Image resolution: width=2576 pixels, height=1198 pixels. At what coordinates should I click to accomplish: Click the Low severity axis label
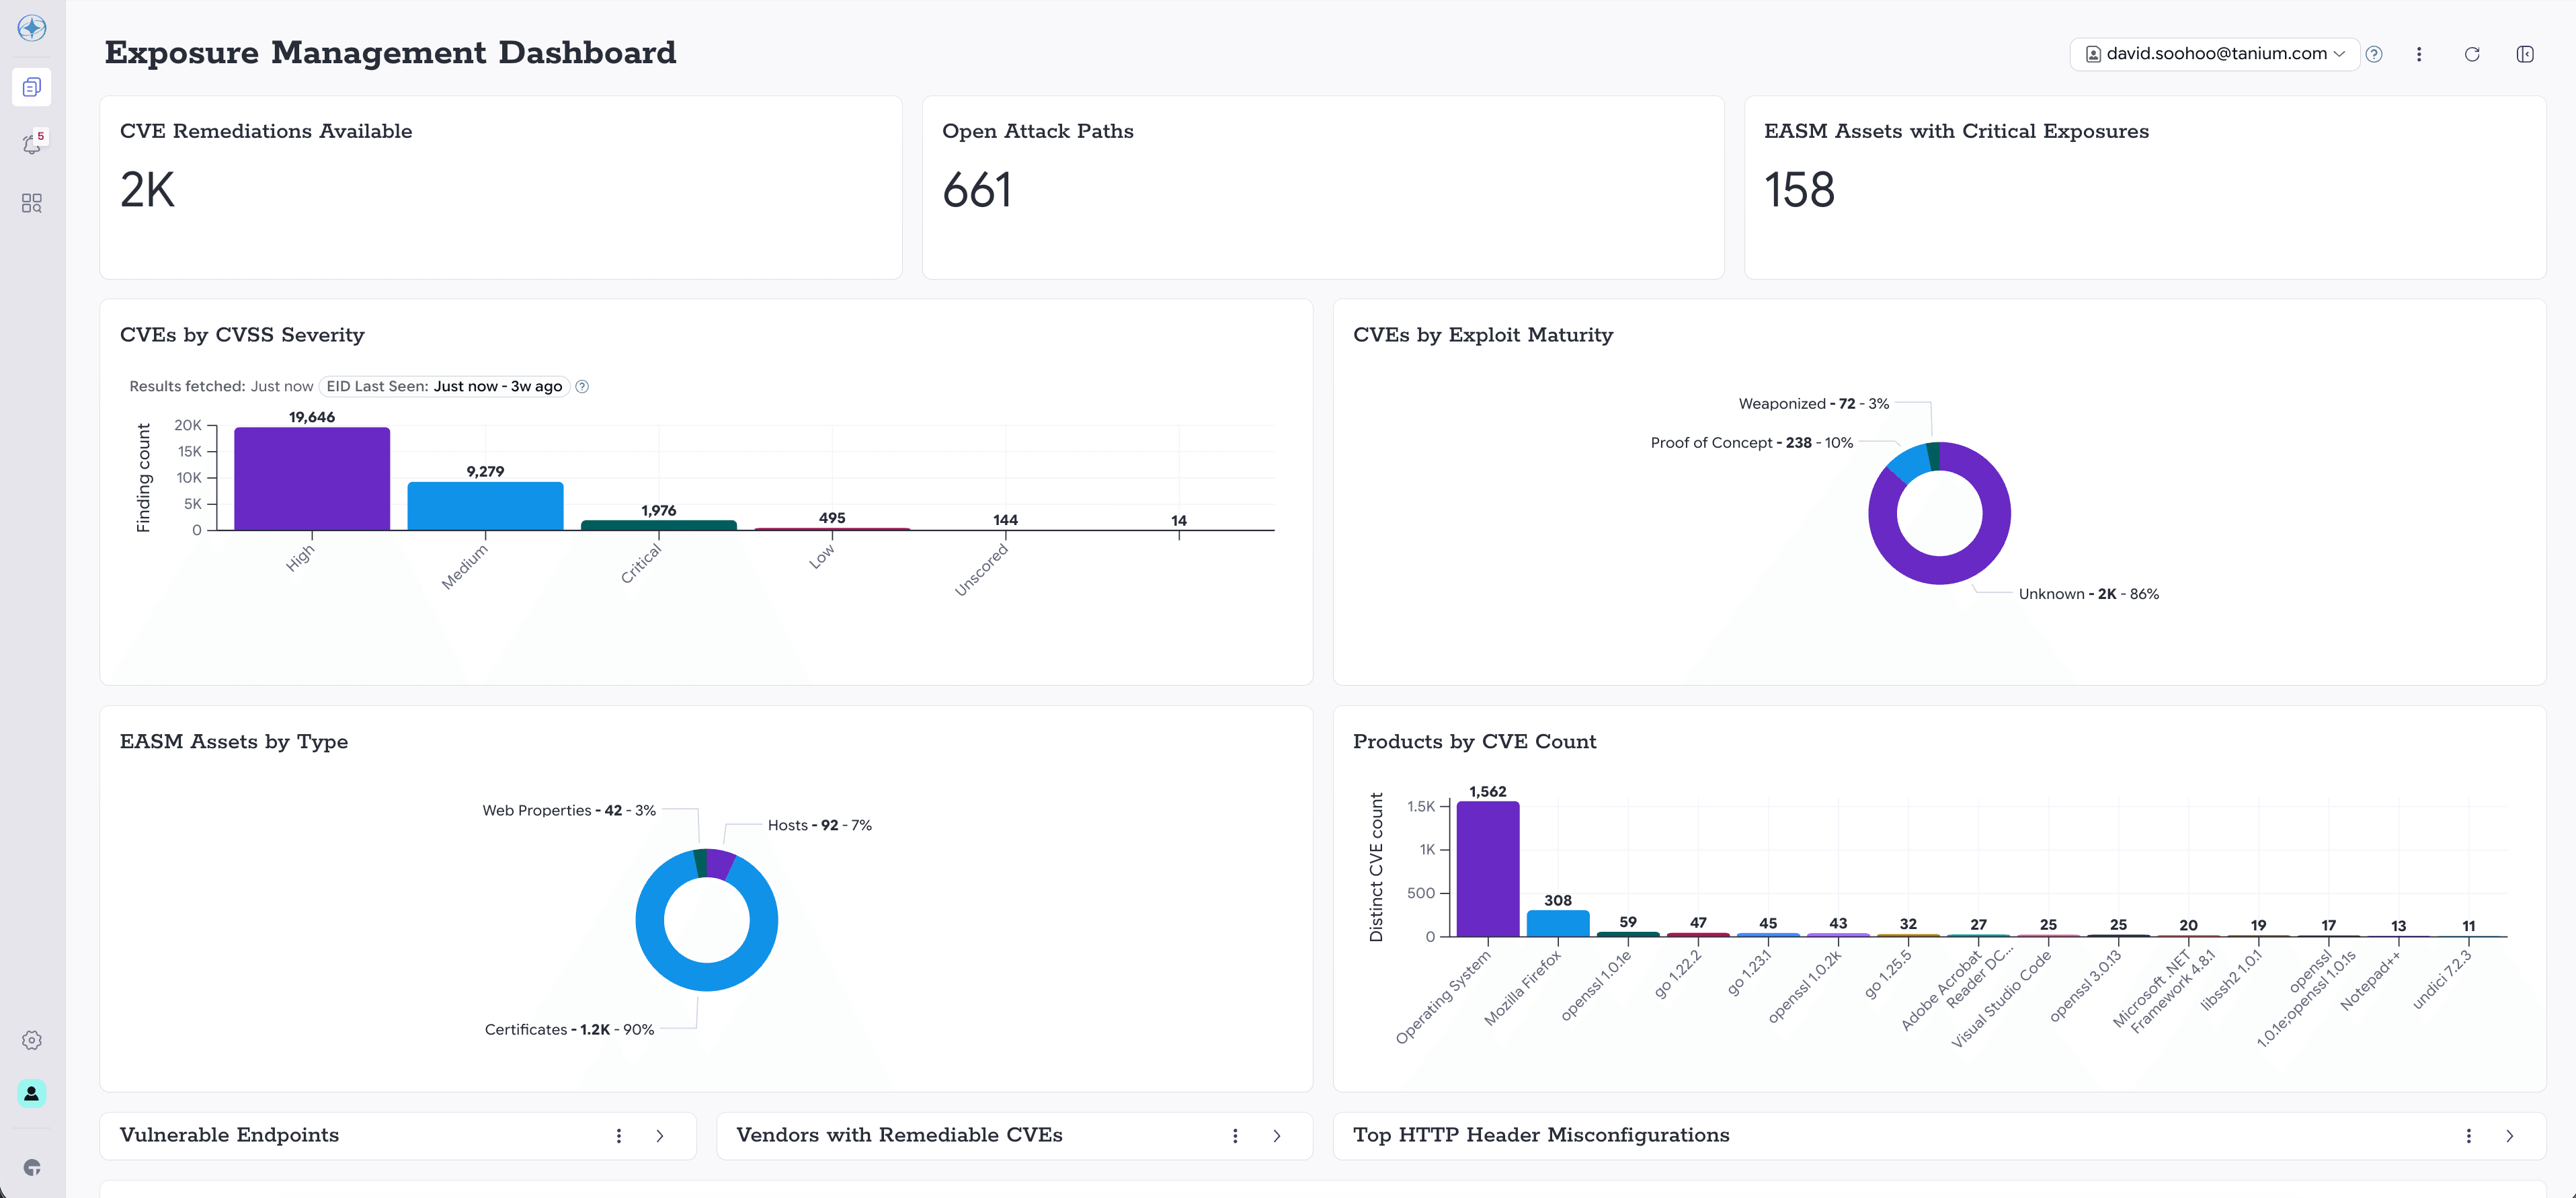pyautogui.click(x=822, y=557)
